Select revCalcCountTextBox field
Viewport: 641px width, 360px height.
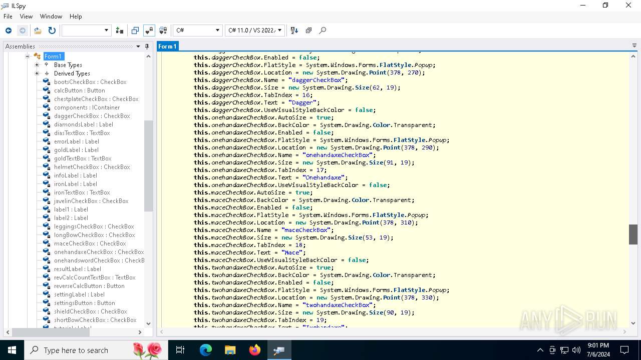tap(95, 277)
